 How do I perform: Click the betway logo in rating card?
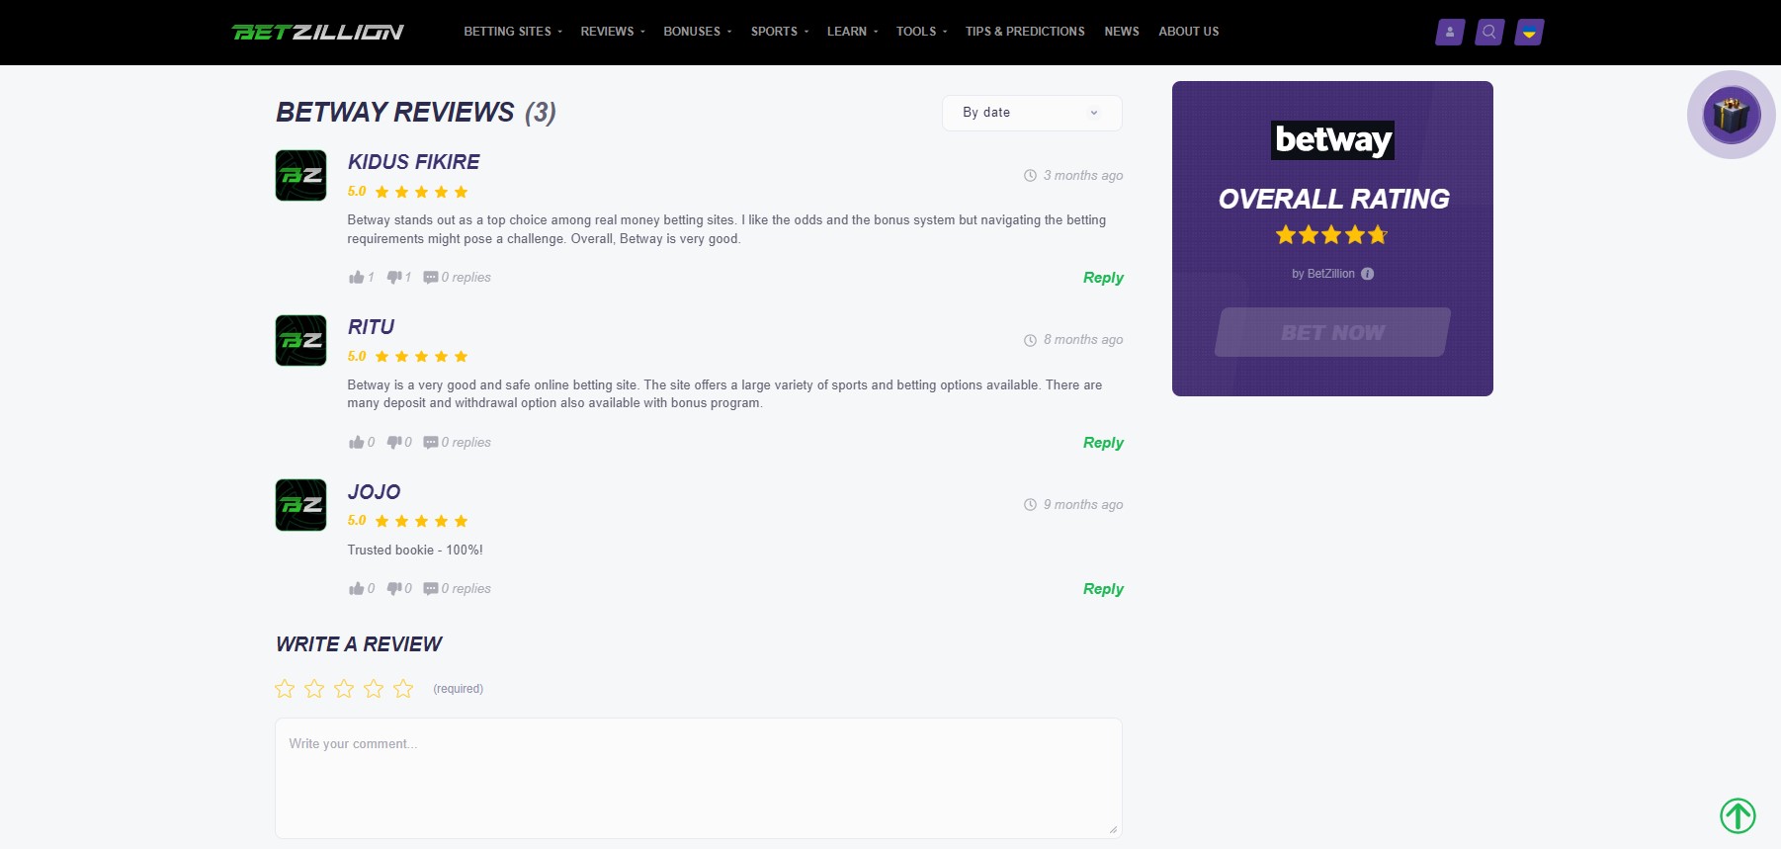[1332, 140]
